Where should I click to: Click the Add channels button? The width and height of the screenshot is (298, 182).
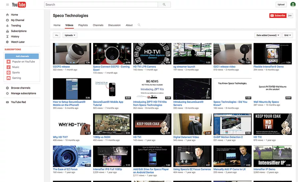click(22, 56)
